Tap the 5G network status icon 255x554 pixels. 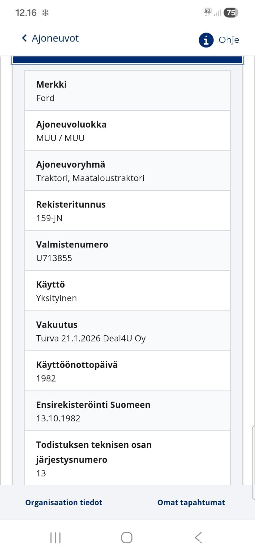207,12
